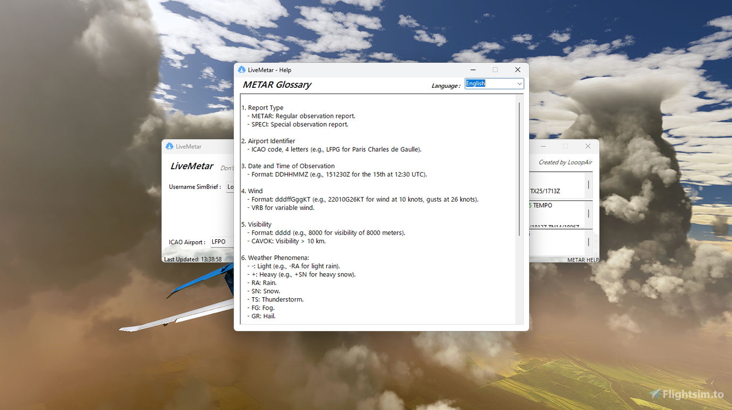Click the Flightsim.to logo watermark
732x410 pixels.
click(688, 394)
